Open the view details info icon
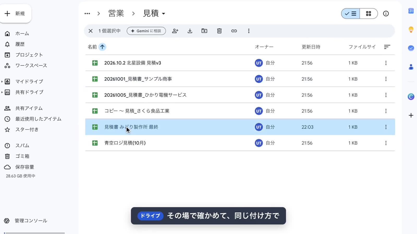Viewport: 417px width, 234px height. coord(386,14)
